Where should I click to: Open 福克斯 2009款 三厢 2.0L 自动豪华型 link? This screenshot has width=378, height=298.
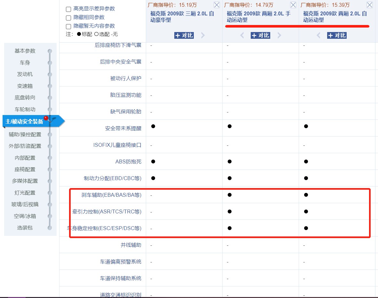[x=182, y=17]
